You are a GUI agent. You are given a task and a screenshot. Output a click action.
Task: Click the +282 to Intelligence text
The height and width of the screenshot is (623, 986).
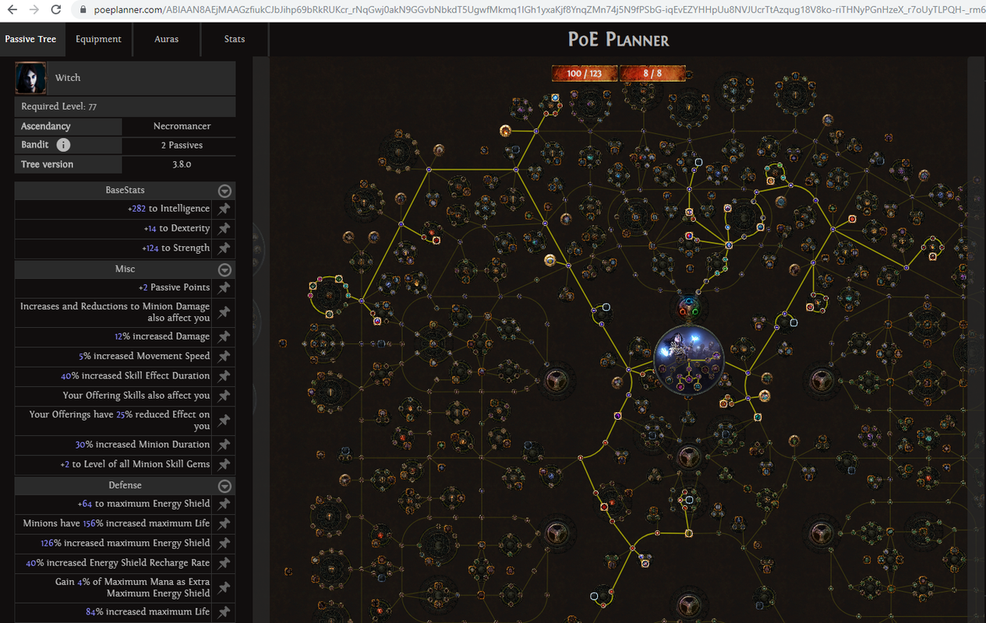[168, 209]
